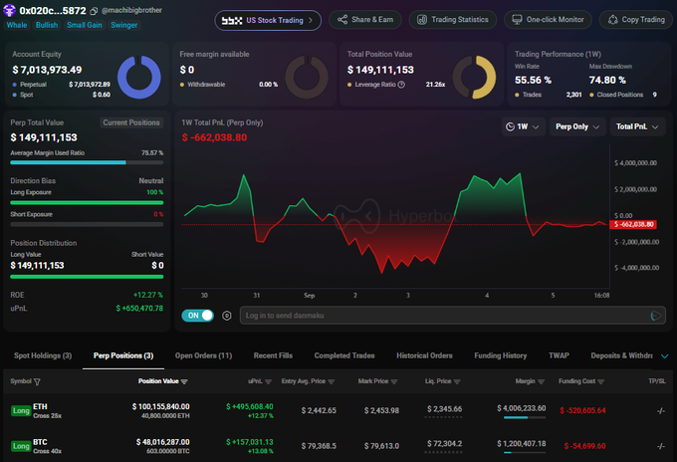Sort by Liq. Price column icon
The image size is (677, 462).
(x=457, y=381)
